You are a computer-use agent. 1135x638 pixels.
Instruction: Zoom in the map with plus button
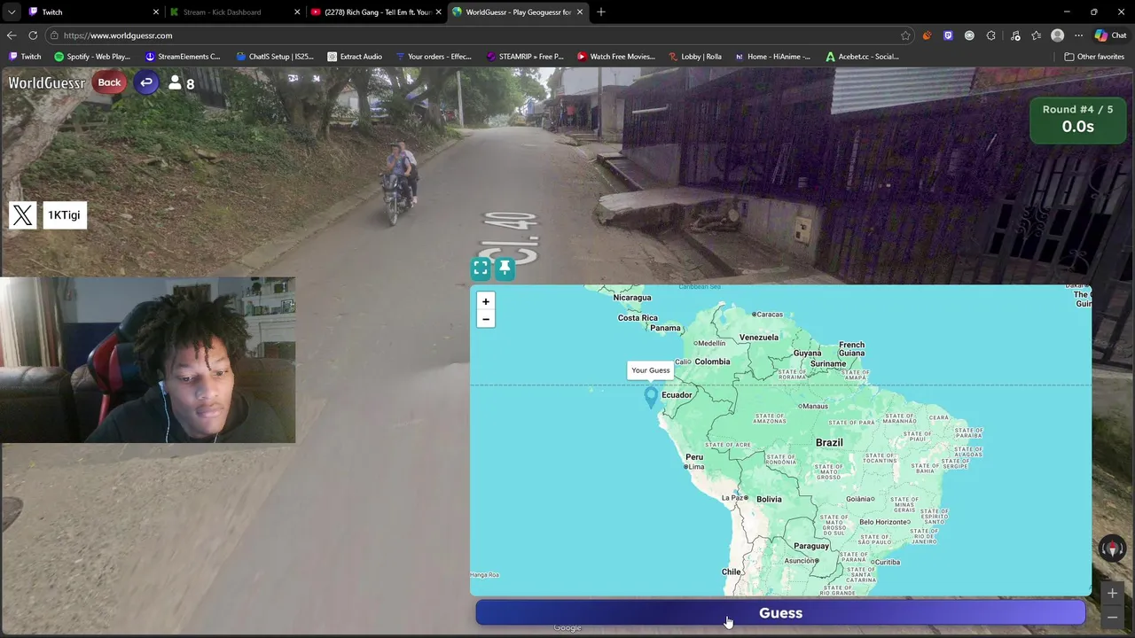click(485, 301)
